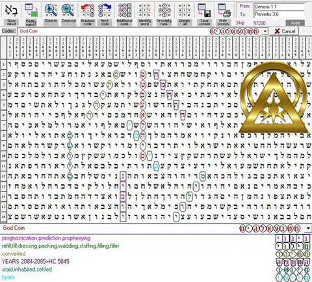
Task: Click the red X Cancel button
Action: (285, 31)
